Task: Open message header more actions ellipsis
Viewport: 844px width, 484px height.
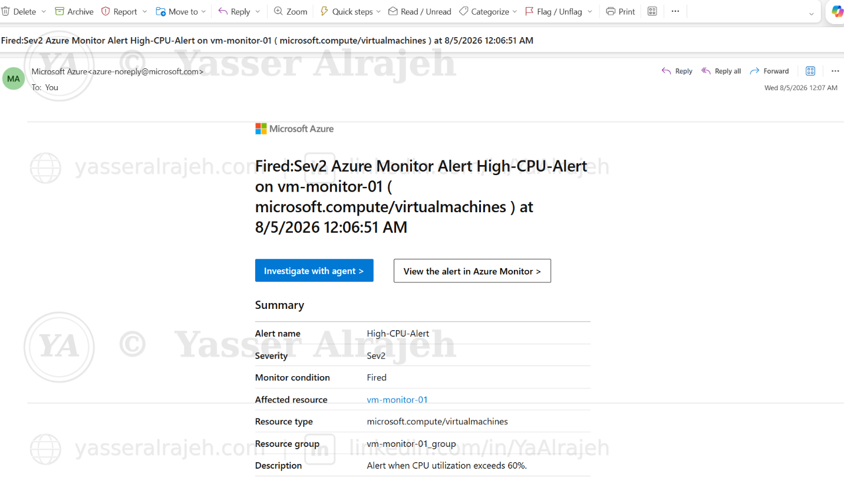Action: tap(835, 71)
